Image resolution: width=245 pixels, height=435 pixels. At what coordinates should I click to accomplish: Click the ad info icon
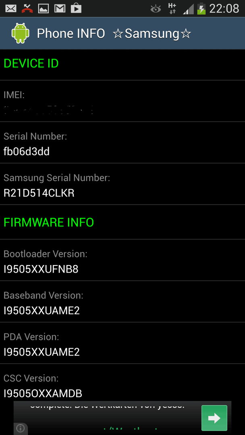coord(21,428)
